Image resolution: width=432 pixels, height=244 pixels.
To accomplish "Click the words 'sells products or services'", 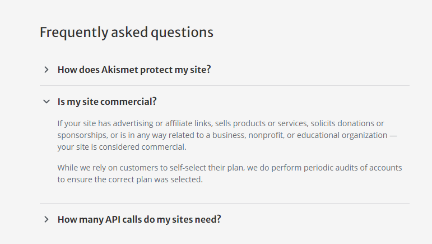I will pos(261,123).
